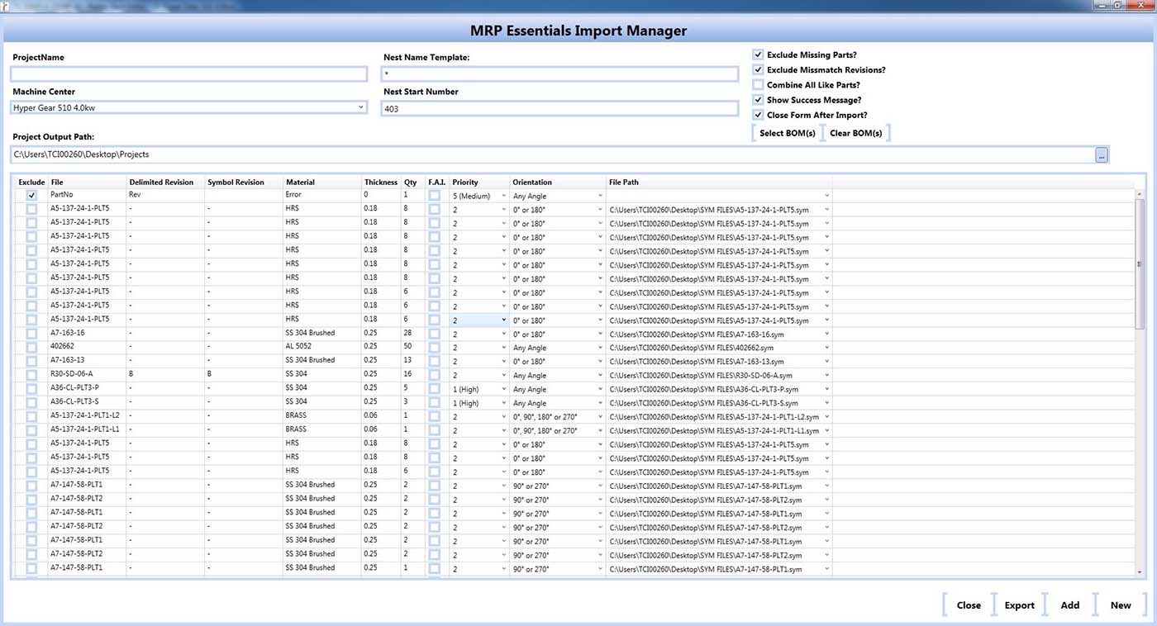This screenshot has height=626, width=1157.
Task: Open File Path dropdown for 402662 row
Action: click(826, 348)
